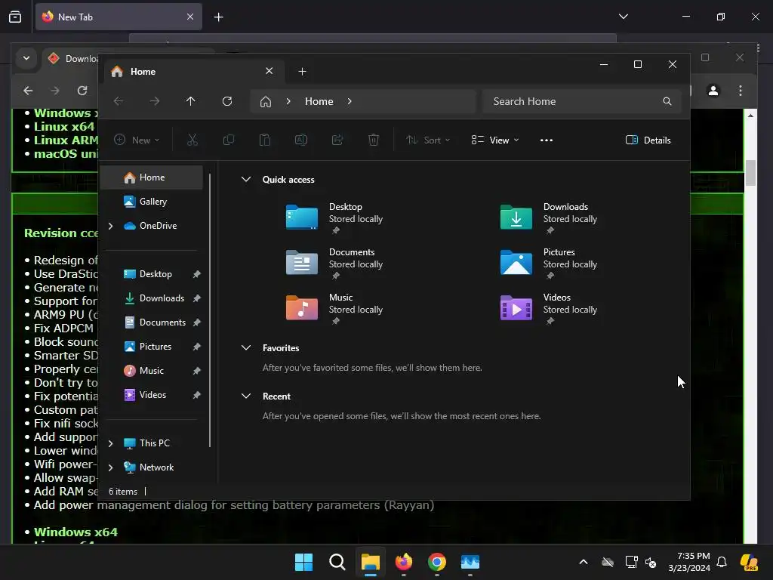
Task: Select Pictures in the navigation pane
Action: click(152, 347)
